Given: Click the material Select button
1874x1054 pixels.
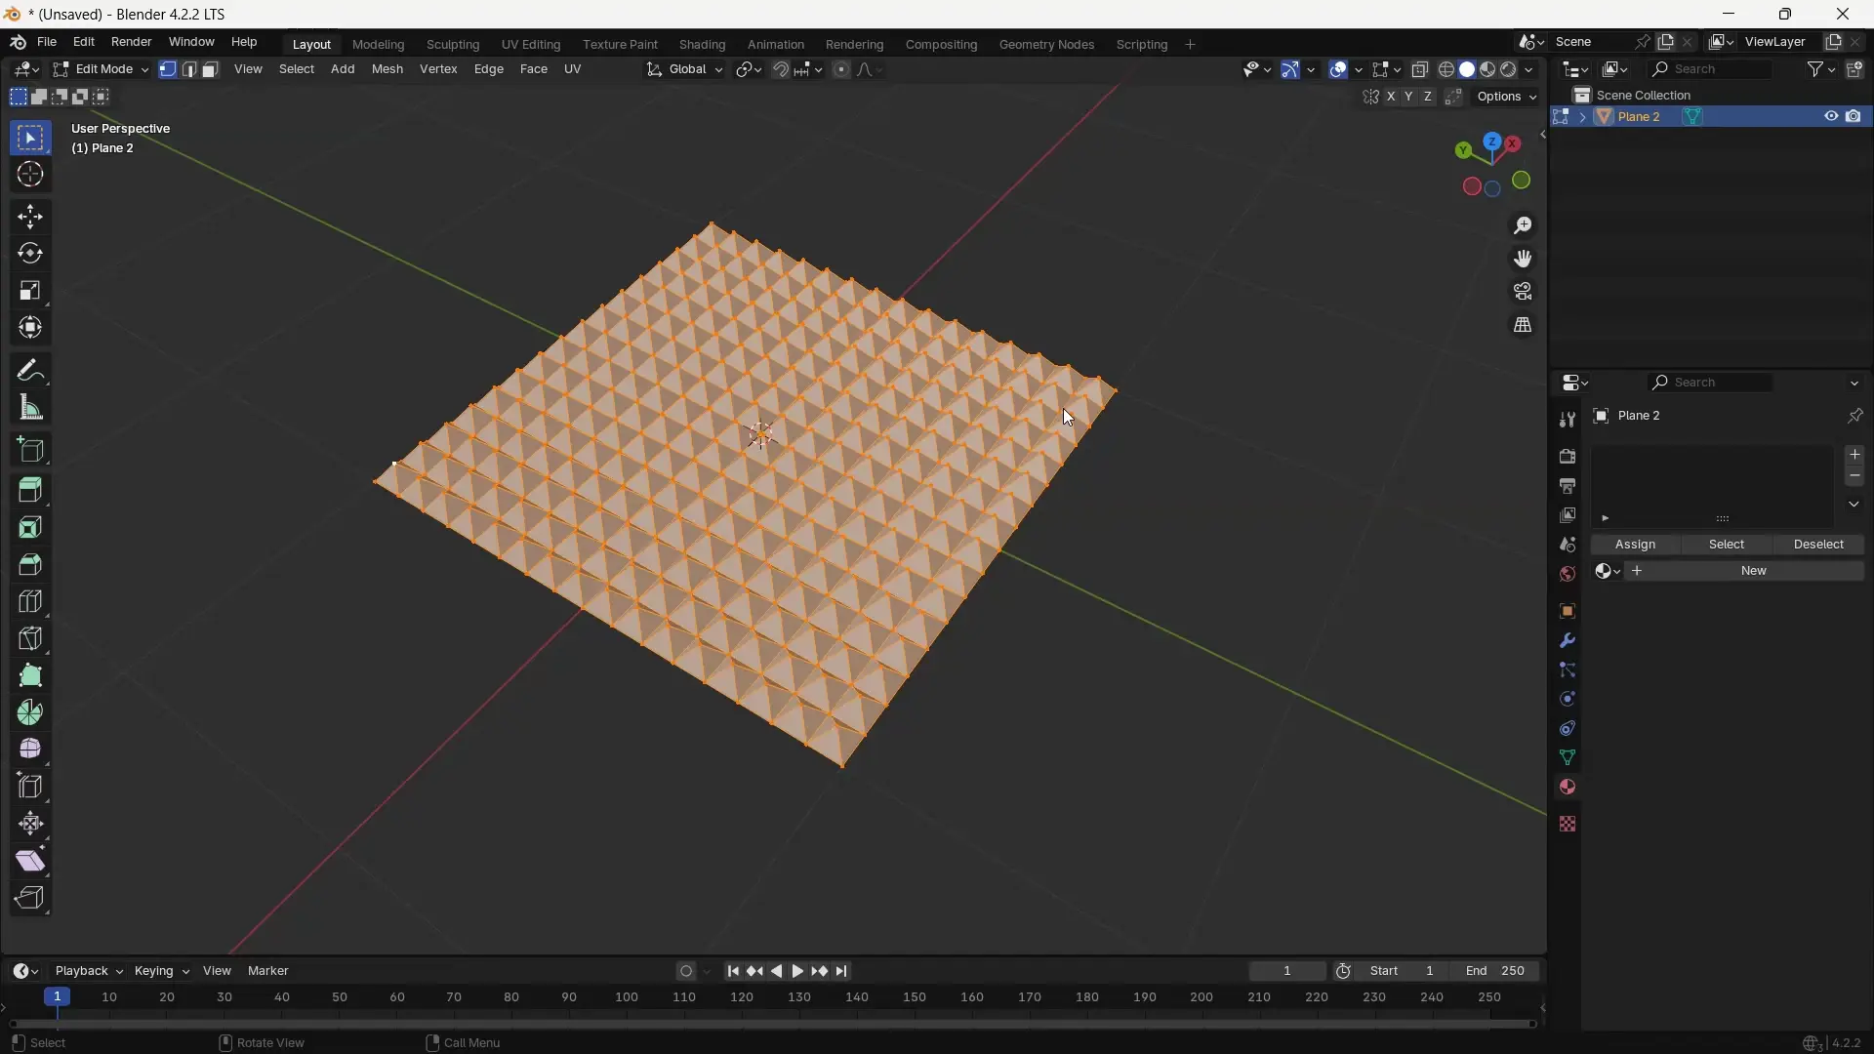Looking at the screenshot, I should click(x=1727, y=546).
